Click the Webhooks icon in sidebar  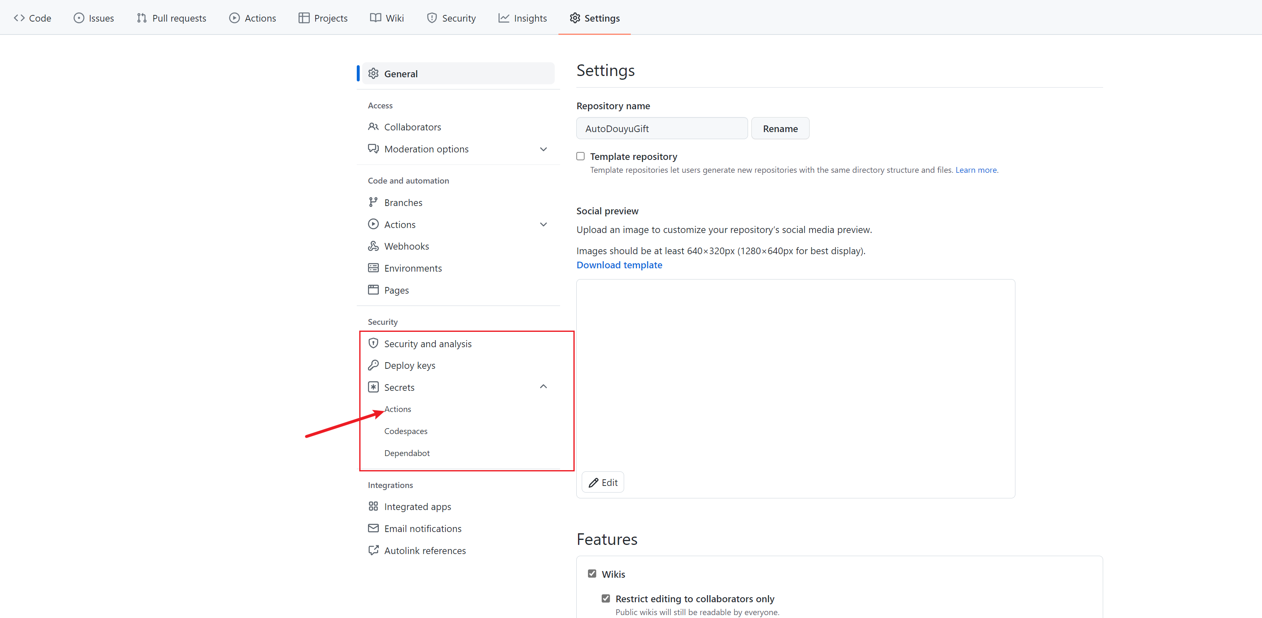coord(373,246)
